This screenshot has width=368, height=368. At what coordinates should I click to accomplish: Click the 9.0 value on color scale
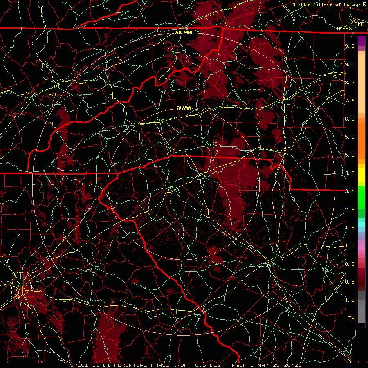350,65
